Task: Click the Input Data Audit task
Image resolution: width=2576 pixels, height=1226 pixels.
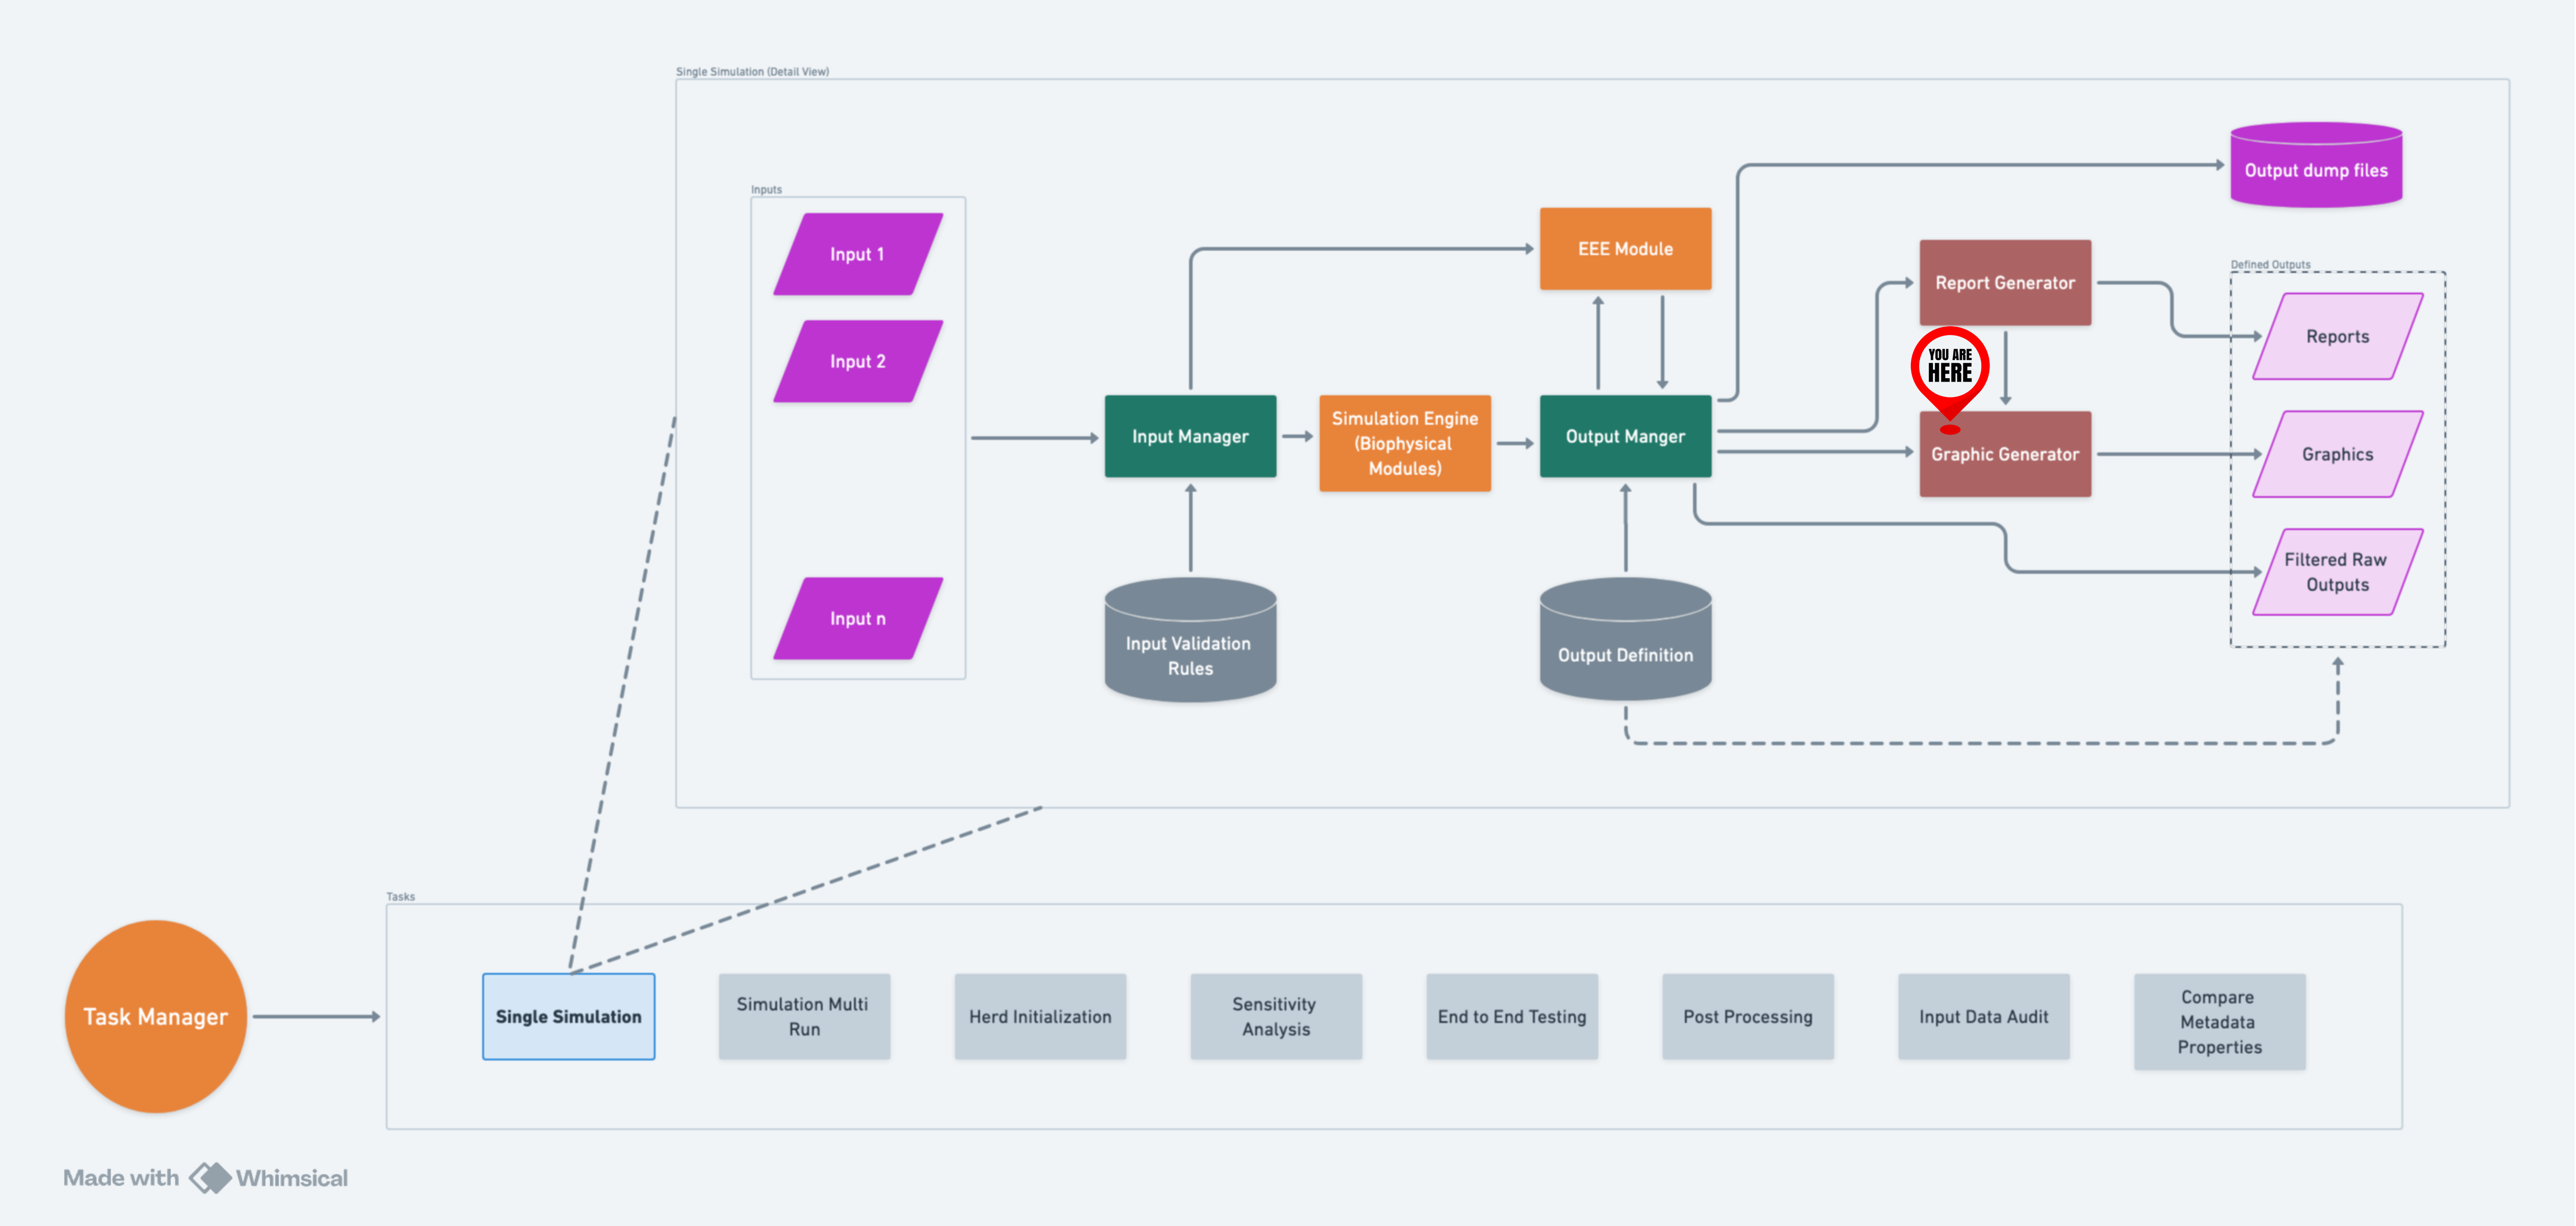Action: pyautogui.click(x=1984, y=1016)
